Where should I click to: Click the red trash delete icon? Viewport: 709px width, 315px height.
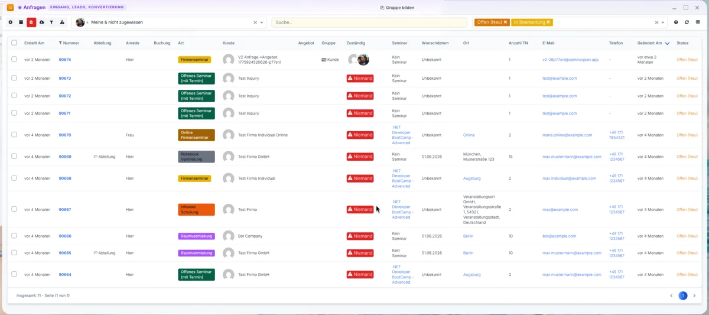[x=31, y=22]
